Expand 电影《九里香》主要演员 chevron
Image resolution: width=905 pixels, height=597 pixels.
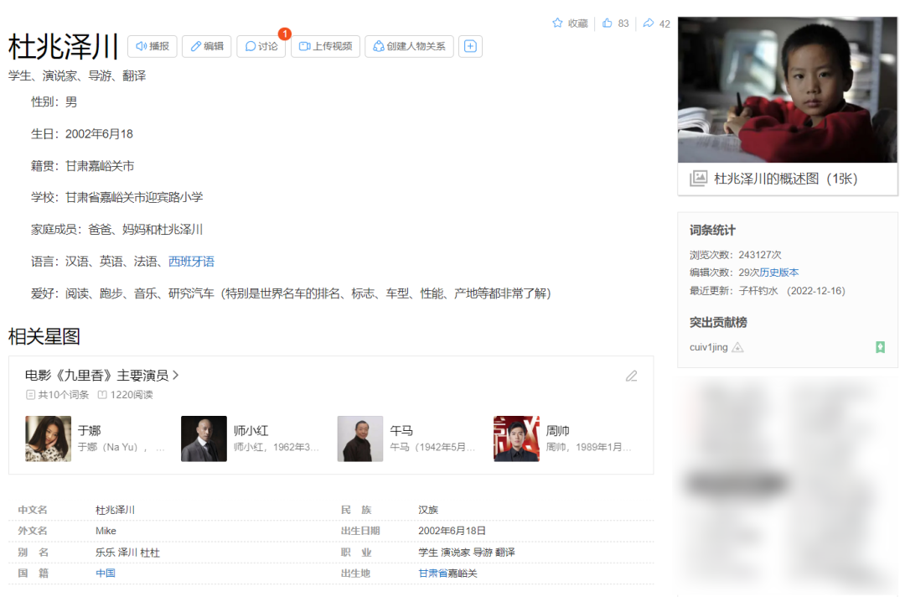coord(175,376)
